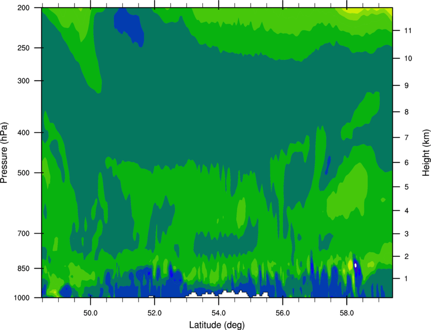Click the 6 km height label
Viewport: 431px width, 330px height.
click(x=407, y=162)
